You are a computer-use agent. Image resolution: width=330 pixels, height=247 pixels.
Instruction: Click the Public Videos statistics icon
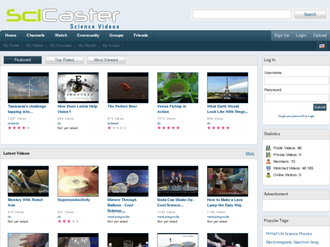coord(268,148)
